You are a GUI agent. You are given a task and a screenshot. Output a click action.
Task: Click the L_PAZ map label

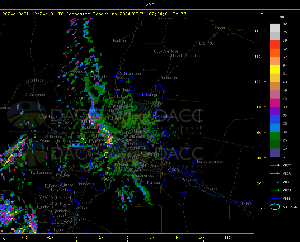click(x=247, y=204)
